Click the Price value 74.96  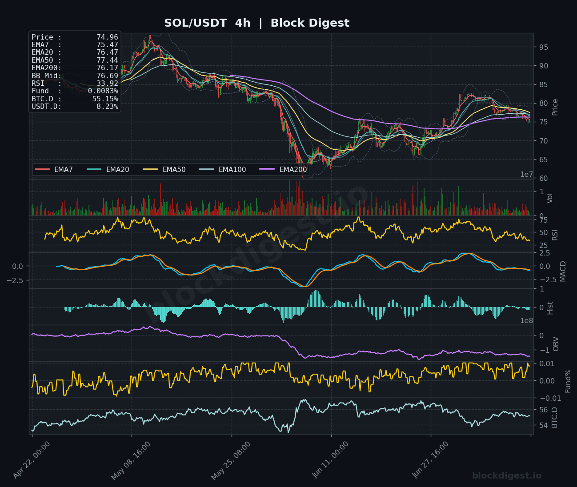107,37
